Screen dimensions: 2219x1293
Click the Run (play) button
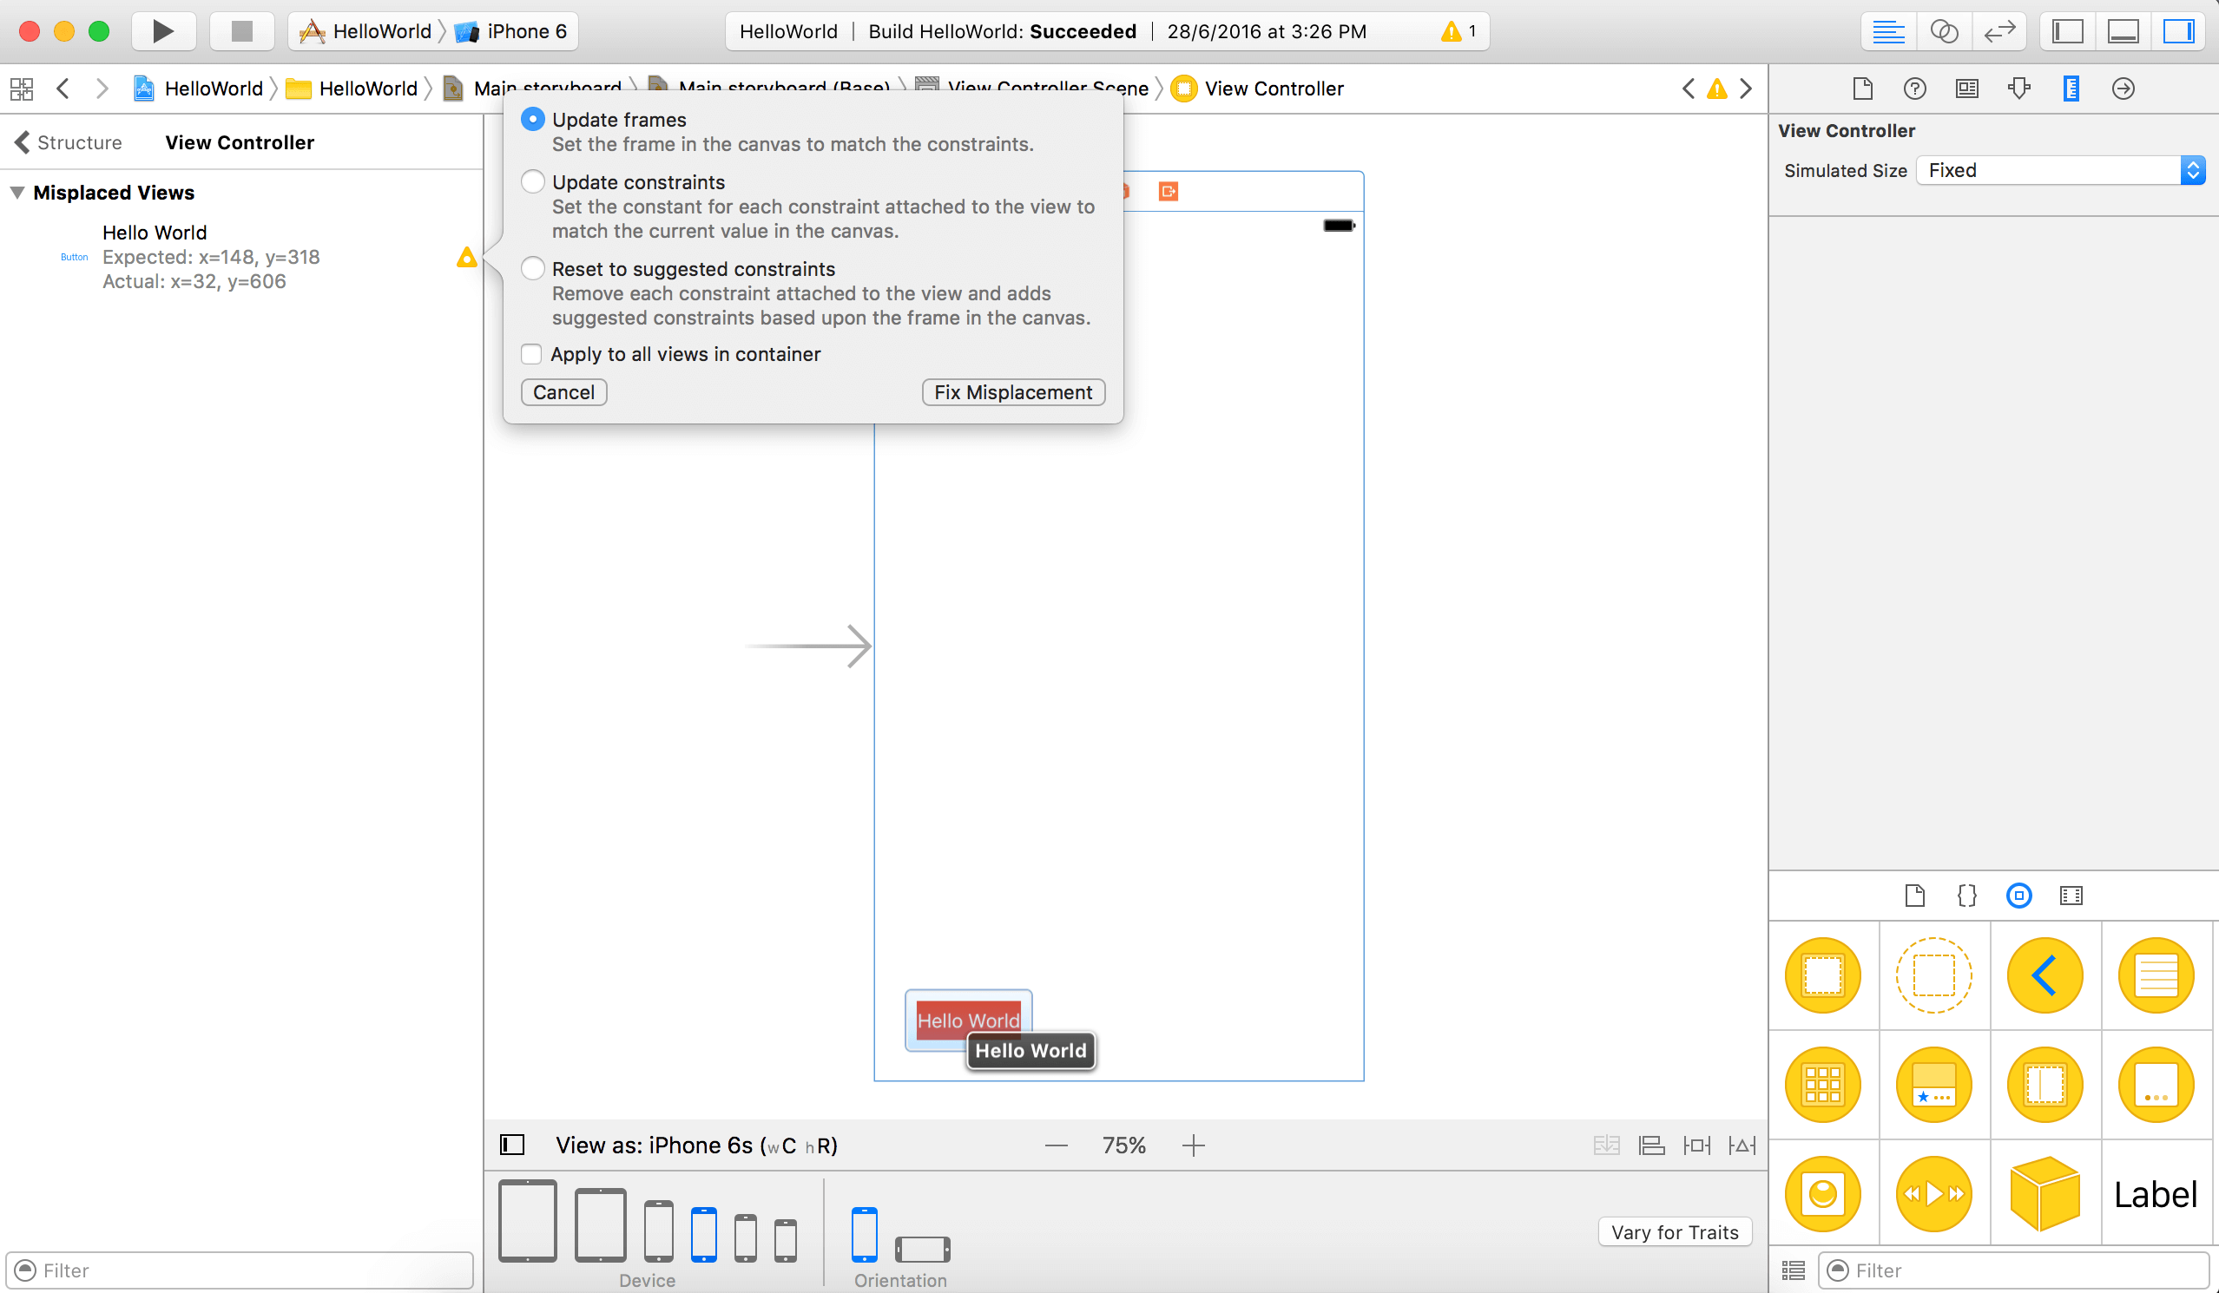[162, 32]
